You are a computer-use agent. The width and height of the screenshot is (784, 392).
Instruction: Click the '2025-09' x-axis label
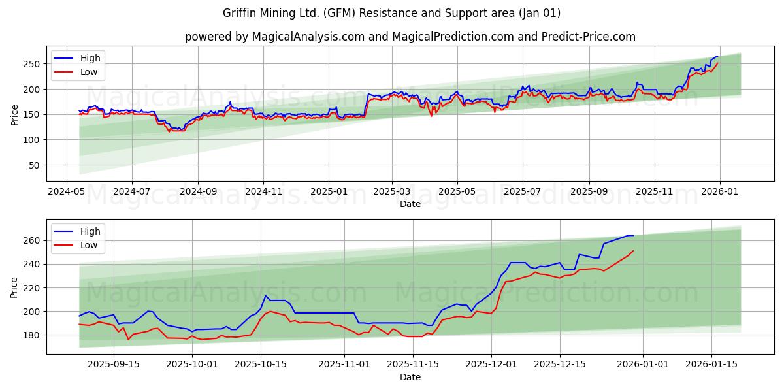pos(589,193)
